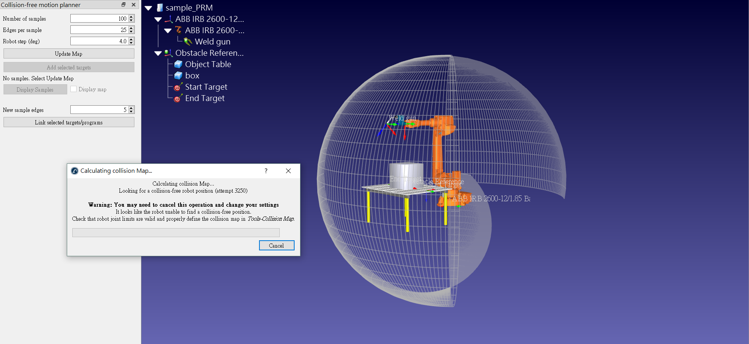Click the End Target icon
Viewport: 749px width, 344px height.
pos(178,98)
